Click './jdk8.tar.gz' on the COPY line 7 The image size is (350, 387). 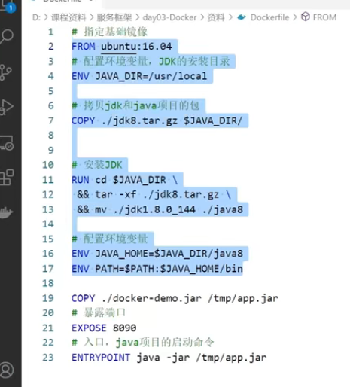tap(139, 121)
